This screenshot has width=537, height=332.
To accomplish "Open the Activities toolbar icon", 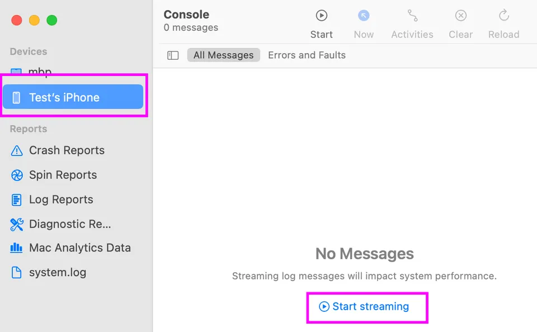I will [x=412, y=16].
